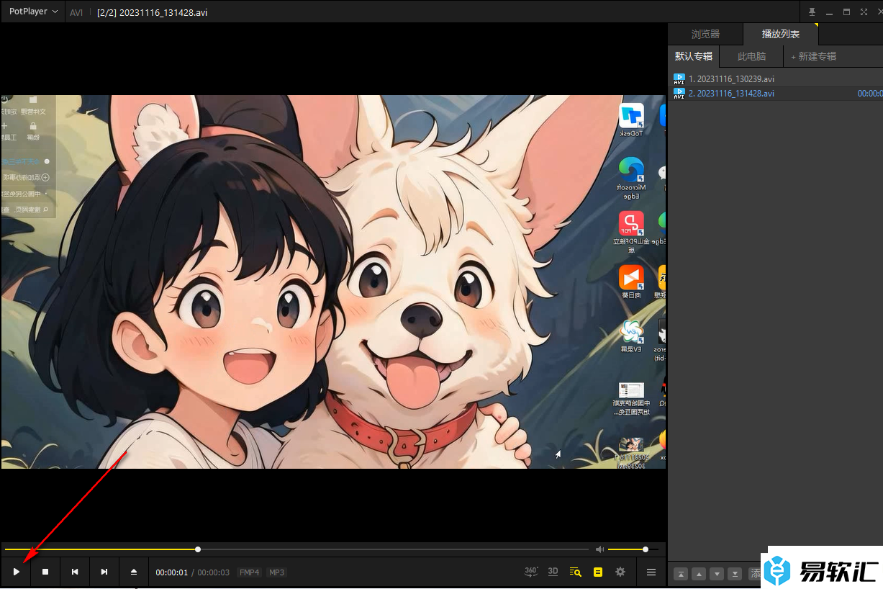Open the 默认专辑 album tab

coord(694,56)
